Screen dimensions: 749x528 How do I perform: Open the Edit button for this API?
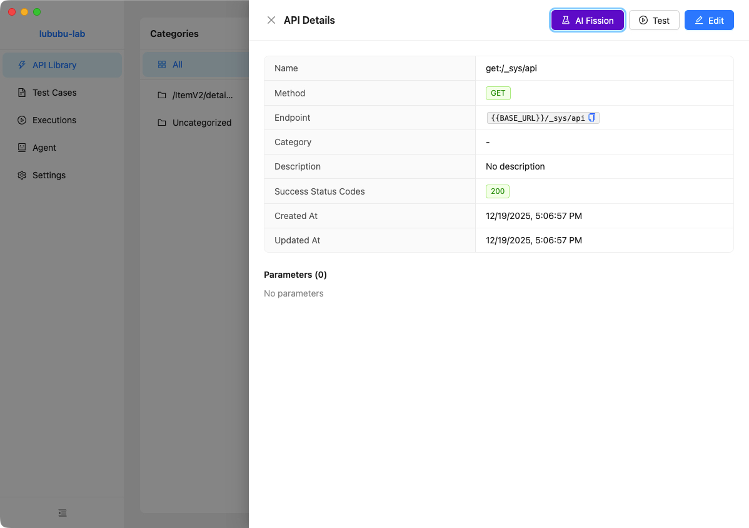(708, 20)
